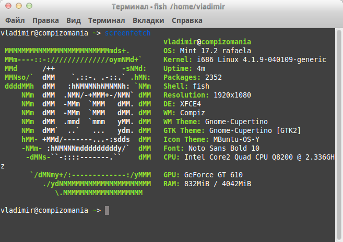The height and width of the screenshot is (242, 343).
Task: Open the Терминал menu
Action: (x=107, y=20)
